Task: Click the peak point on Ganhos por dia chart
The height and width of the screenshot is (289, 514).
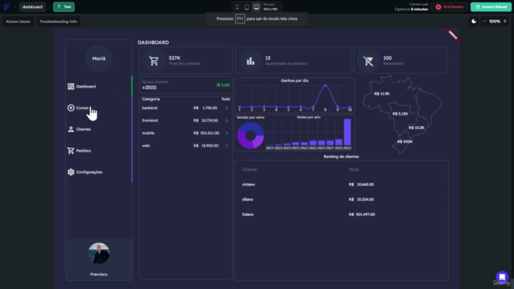Action: click(325, 86)
